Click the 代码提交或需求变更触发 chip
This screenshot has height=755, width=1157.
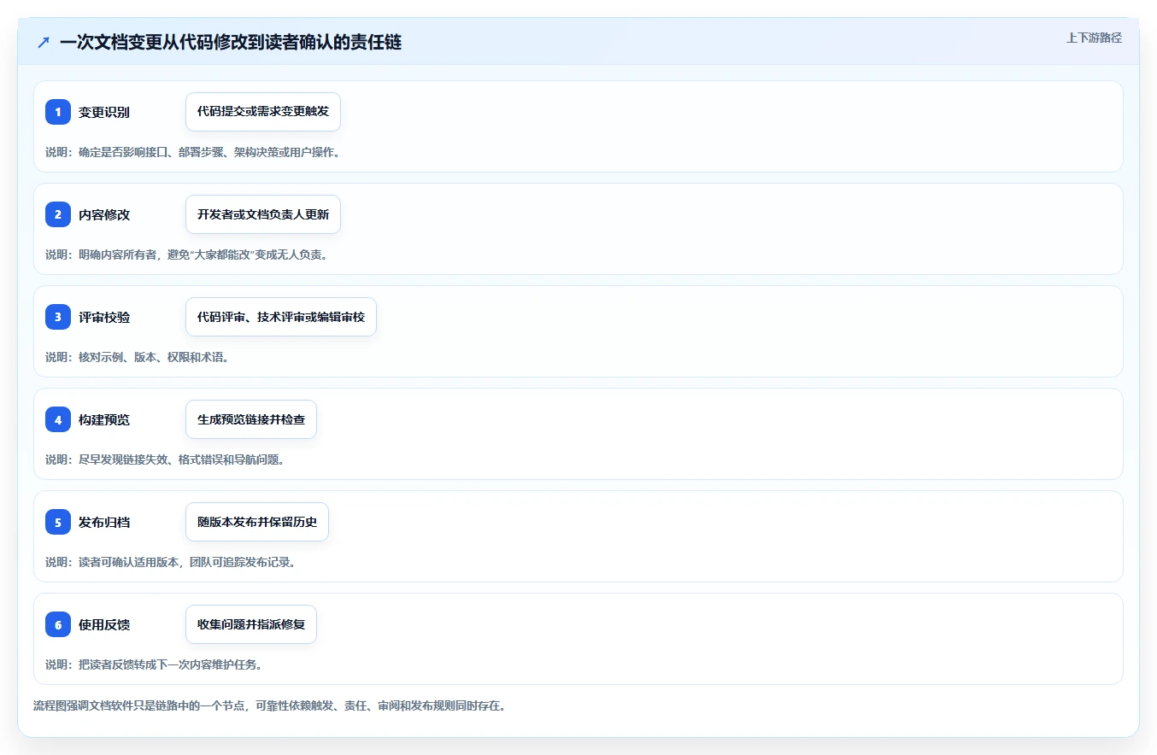[x=263, y=112]
